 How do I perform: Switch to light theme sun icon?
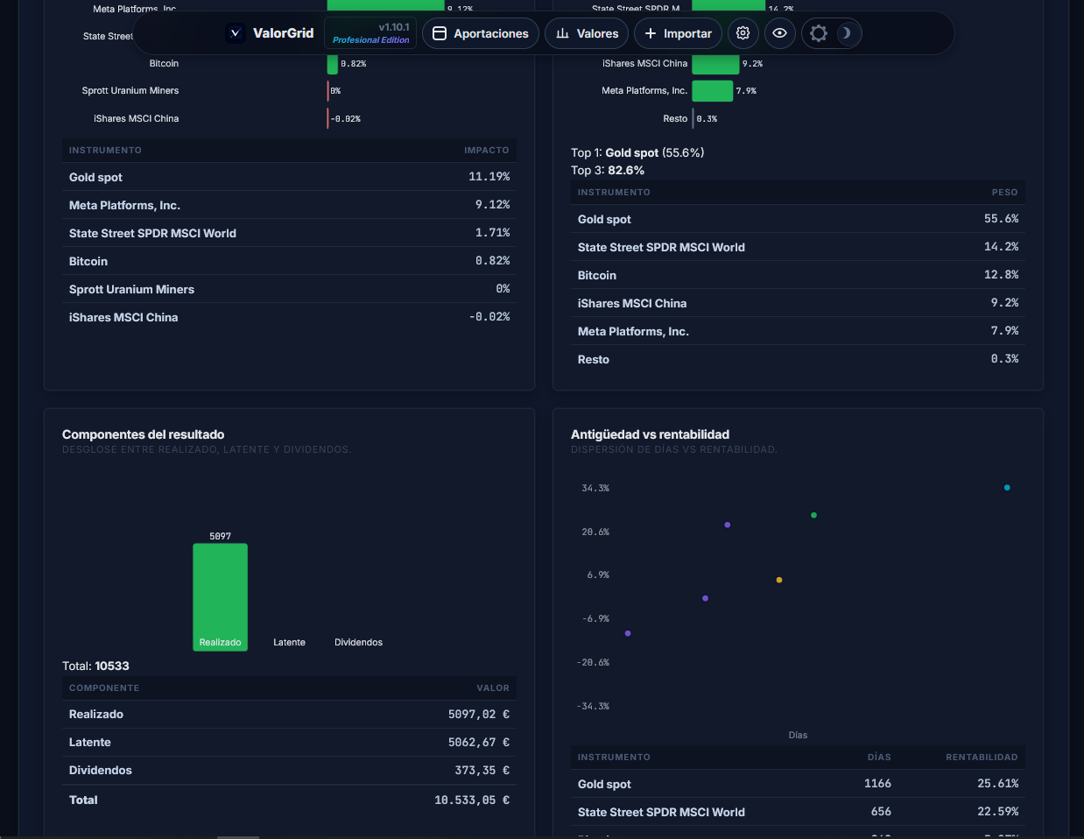[x=819, y=33]
